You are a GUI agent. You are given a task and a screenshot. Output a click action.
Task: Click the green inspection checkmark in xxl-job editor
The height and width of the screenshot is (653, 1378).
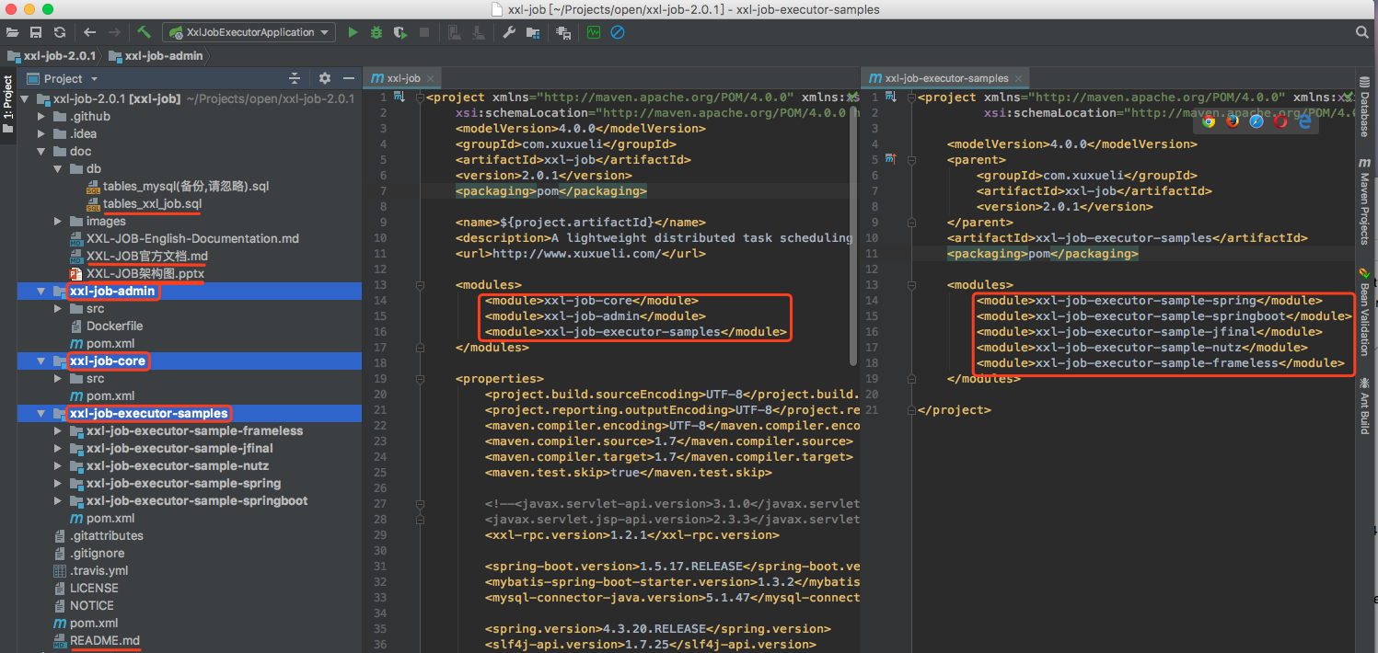tap(851, 97)
